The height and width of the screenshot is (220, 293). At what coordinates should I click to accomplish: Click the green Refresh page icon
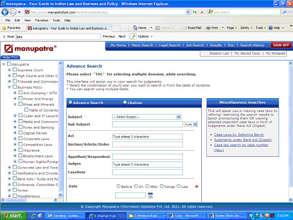(x=195, y=12)
